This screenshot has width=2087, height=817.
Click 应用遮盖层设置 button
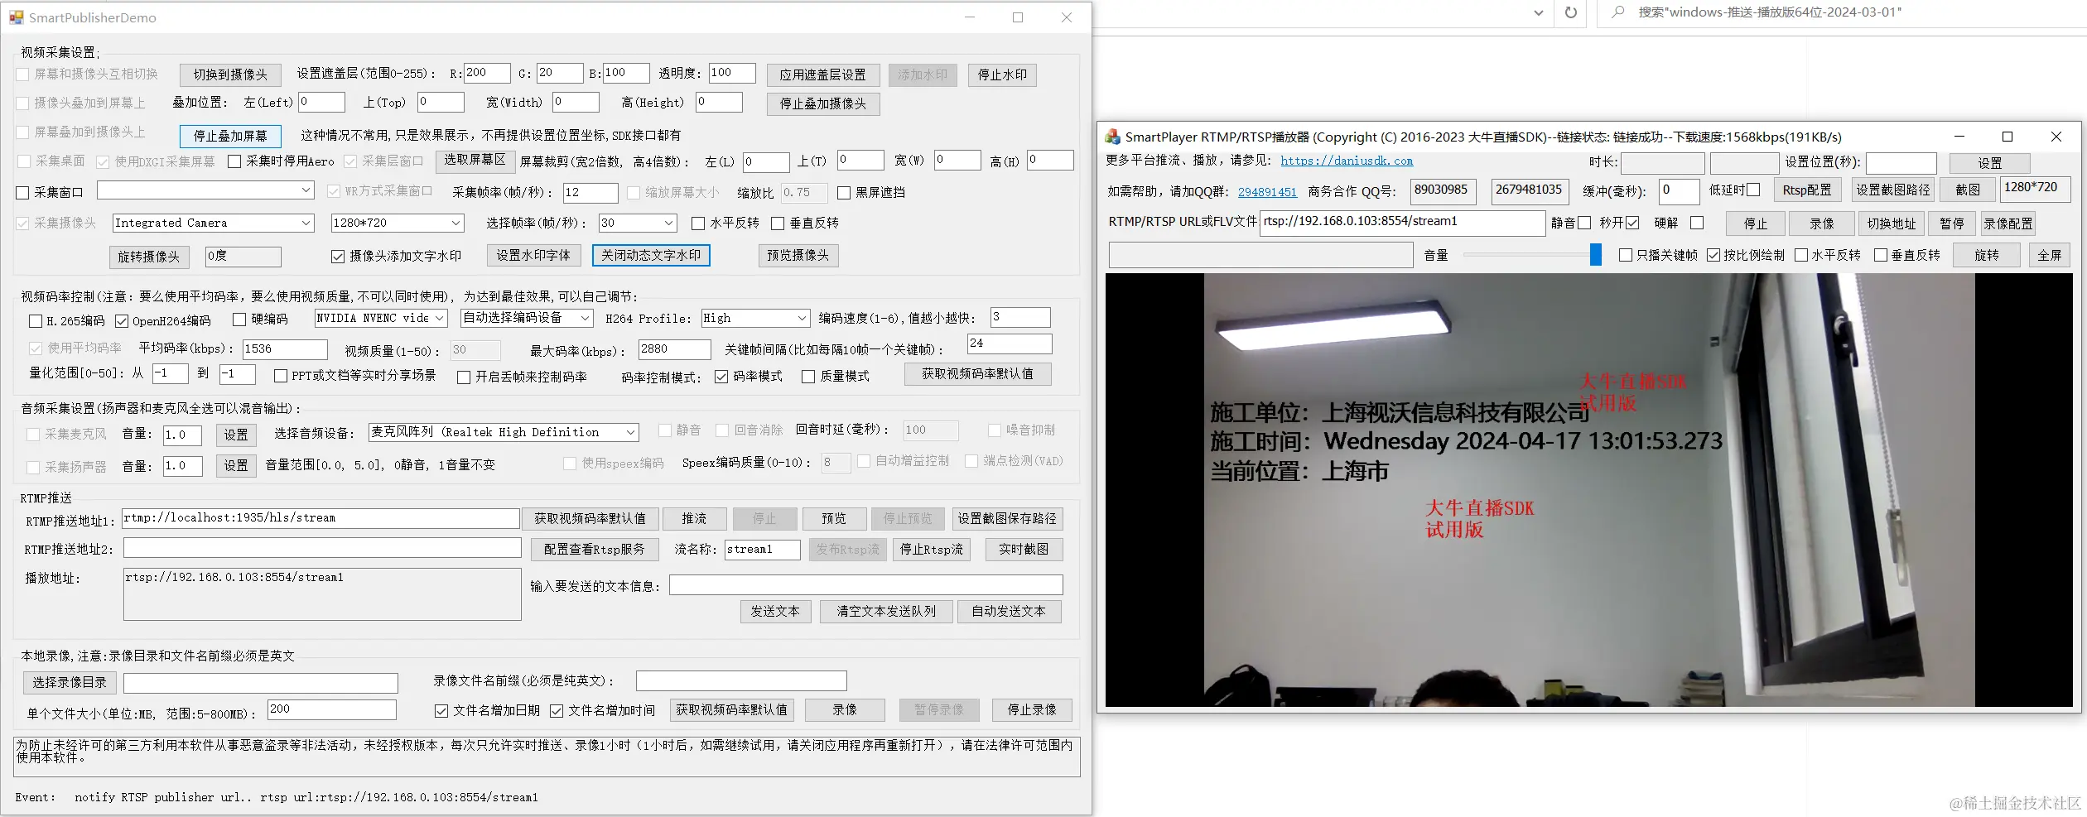pos(822,74)
